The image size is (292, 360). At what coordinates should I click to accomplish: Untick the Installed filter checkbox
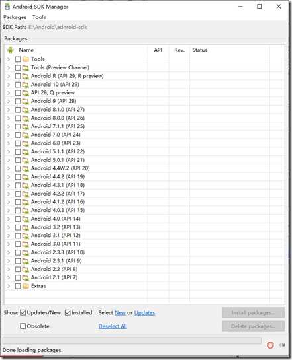coord(68,312)
